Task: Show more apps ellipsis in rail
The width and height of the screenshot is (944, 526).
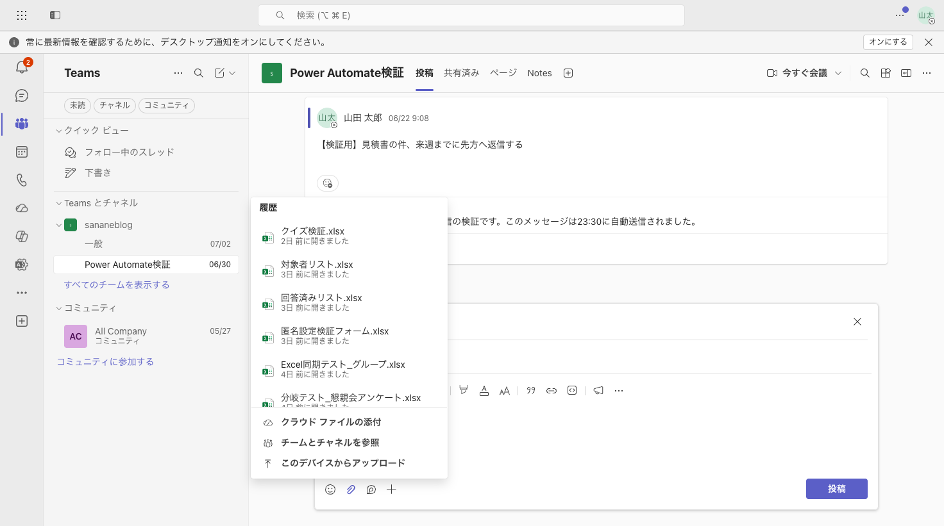Action: pos(22,293)
